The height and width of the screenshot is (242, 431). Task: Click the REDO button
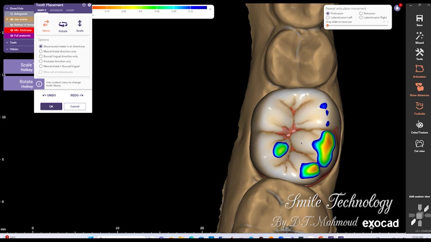(x=77, y=95)
